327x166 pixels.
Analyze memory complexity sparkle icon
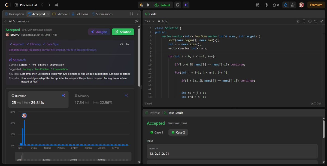[x=126, y=95]
